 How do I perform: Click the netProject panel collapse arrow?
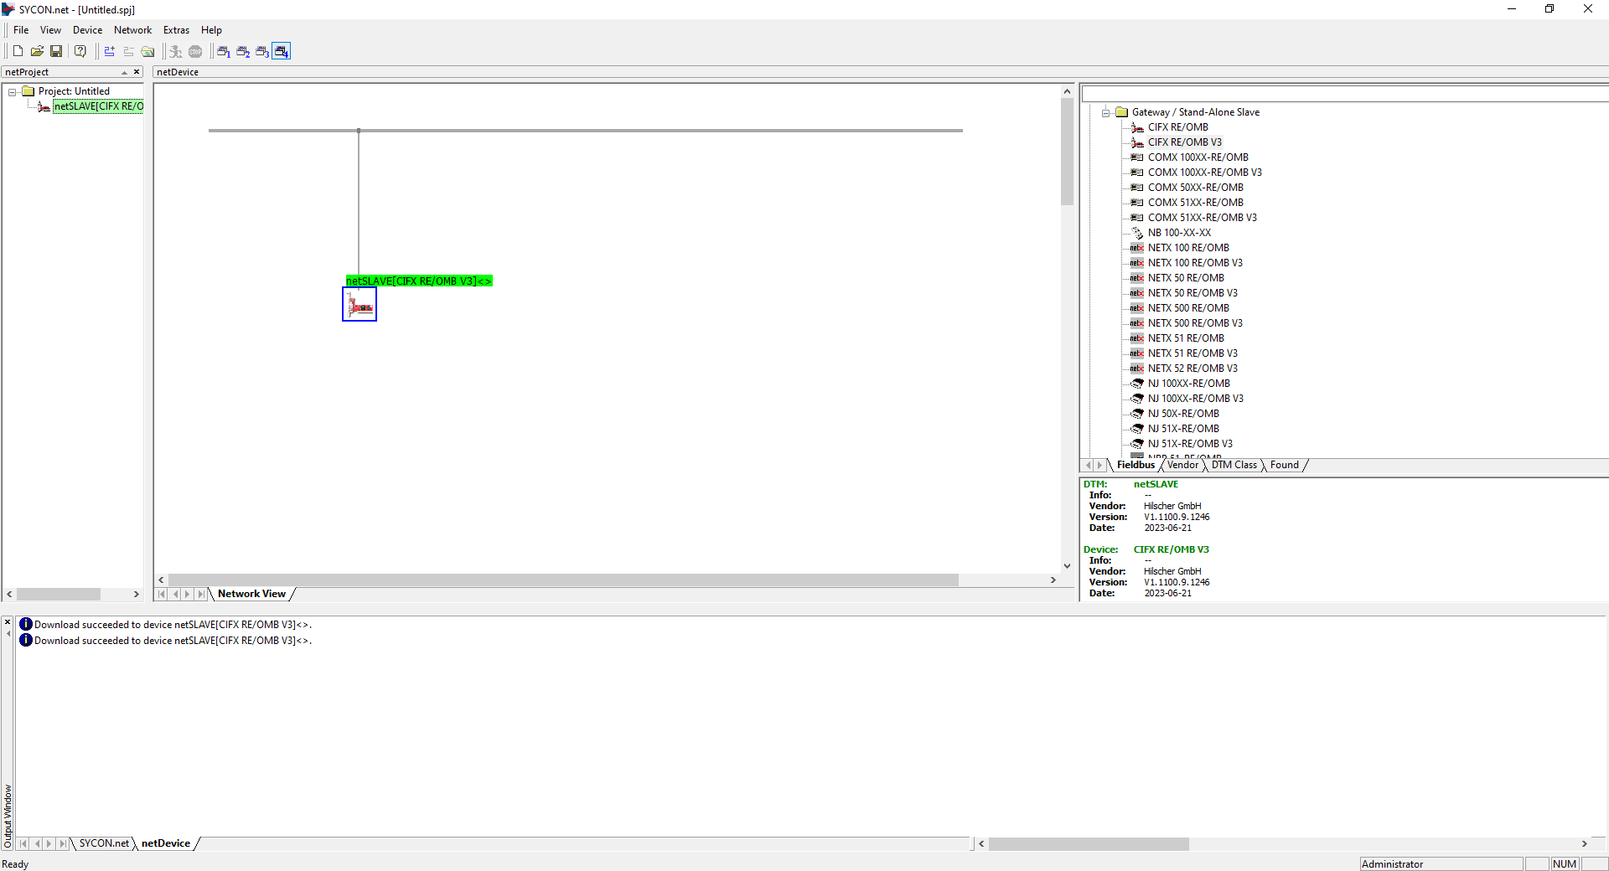pos(124,73)
